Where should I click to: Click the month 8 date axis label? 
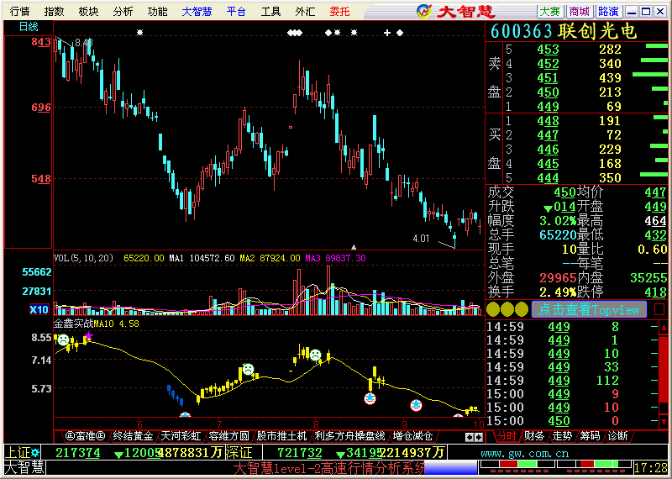[316, 424]
